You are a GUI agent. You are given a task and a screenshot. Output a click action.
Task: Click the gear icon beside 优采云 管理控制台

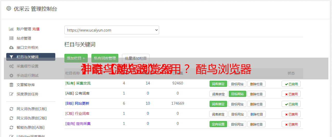coord(9,9)
